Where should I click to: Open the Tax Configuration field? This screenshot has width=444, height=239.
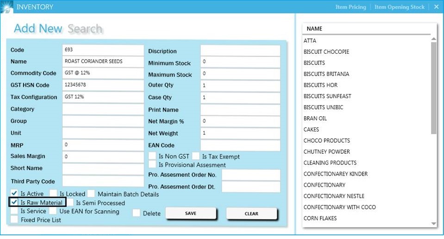[x=103, y=97]
